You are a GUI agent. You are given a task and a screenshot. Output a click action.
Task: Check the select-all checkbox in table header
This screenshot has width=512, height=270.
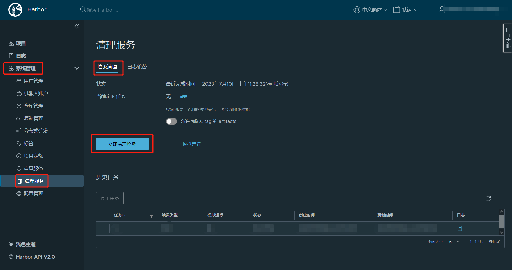pos(103,216)
